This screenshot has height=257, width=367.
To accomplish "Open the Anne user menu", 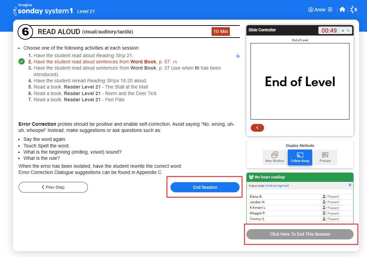I will point(320,10).
